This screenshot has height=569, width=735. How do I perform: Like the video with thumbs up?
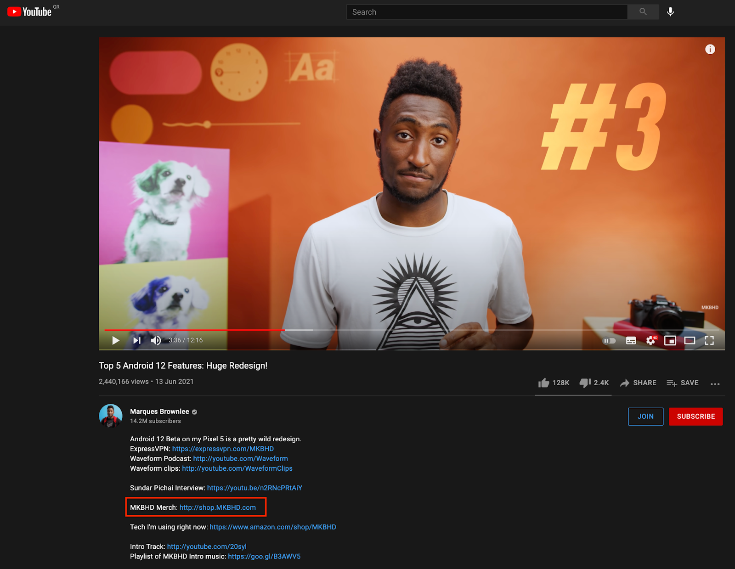(x=554, y=383)
